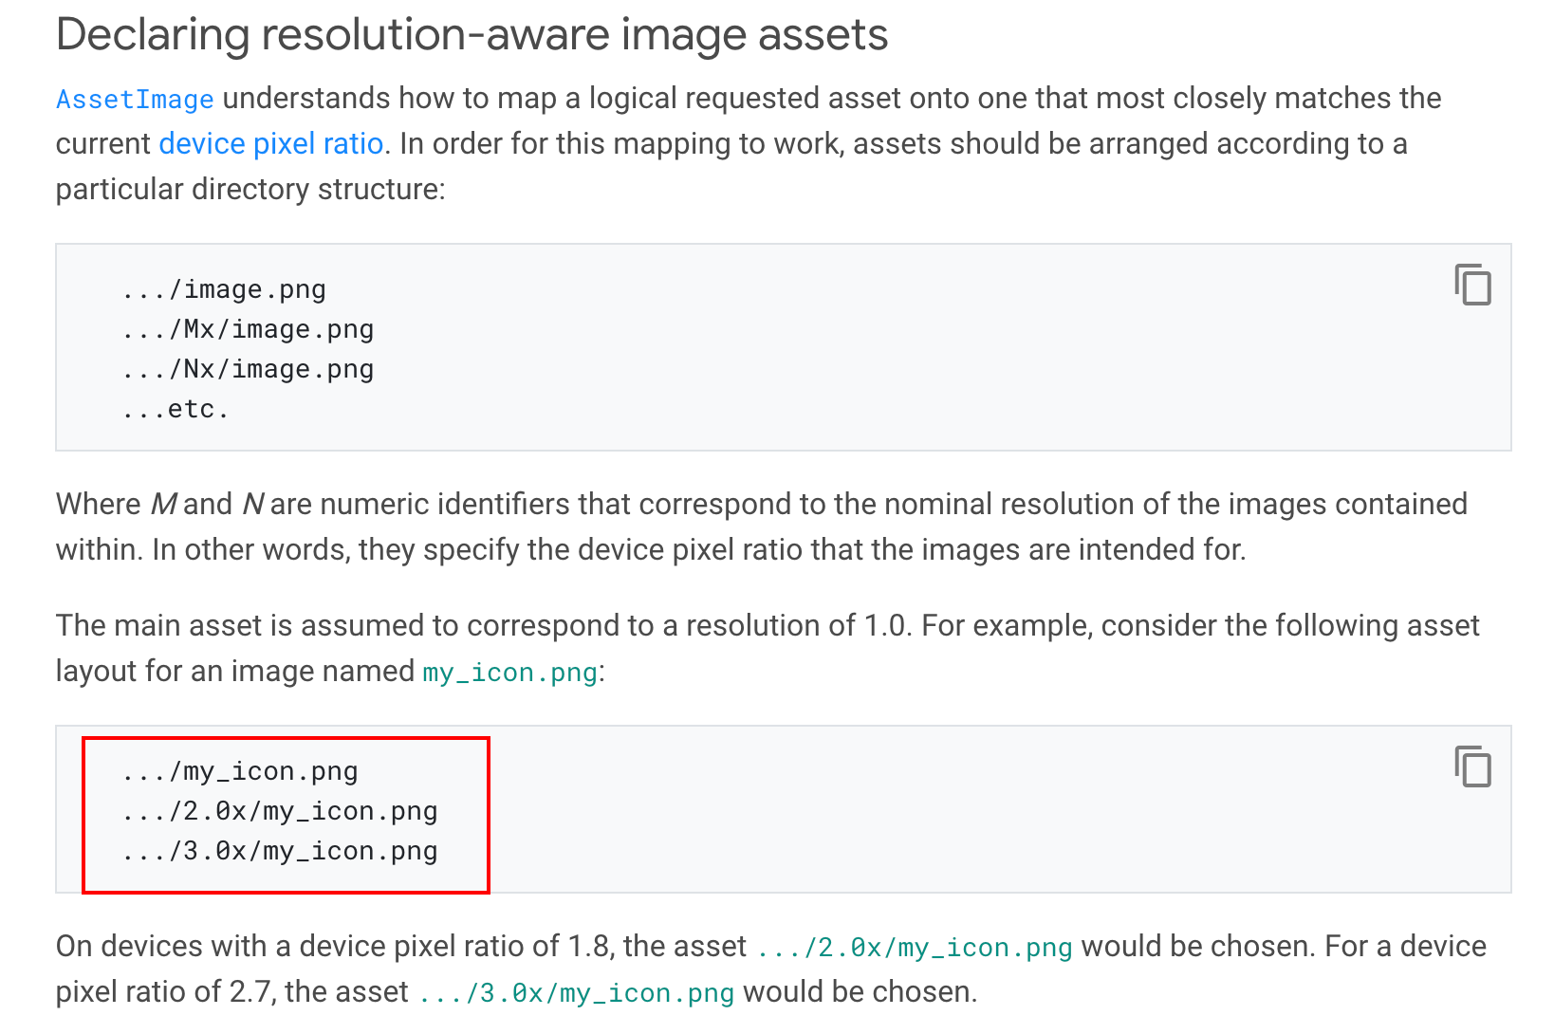Click inline .../3.0x/my_icon.png code in last paragraph
1554x1034 pixels.
click(577, 993)
